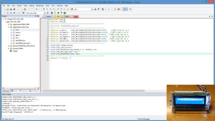Viewport: 215px width, 121px height.
Task: Click the Build target icon
Action: point(7,13)
